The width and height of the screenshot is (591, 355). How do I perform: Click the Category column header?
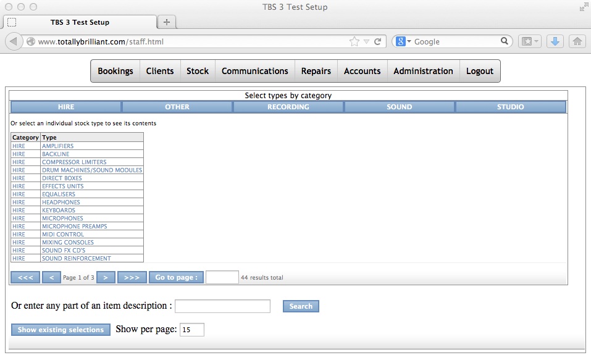point(25,137)
